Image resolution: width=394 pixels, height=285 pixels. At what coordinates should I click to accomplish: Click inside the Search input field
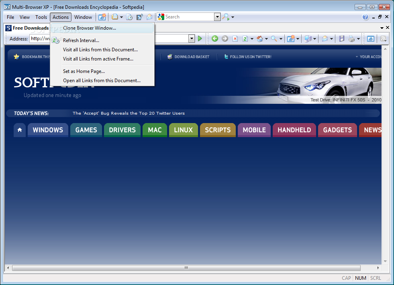190,17
